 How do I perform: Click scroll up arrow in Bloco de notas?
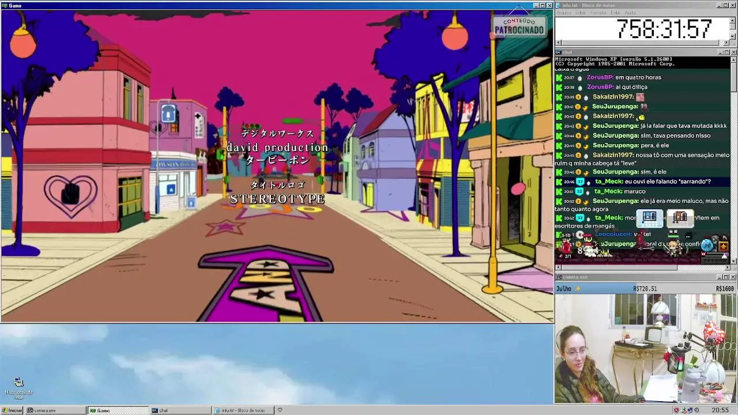tap(733, 20)
